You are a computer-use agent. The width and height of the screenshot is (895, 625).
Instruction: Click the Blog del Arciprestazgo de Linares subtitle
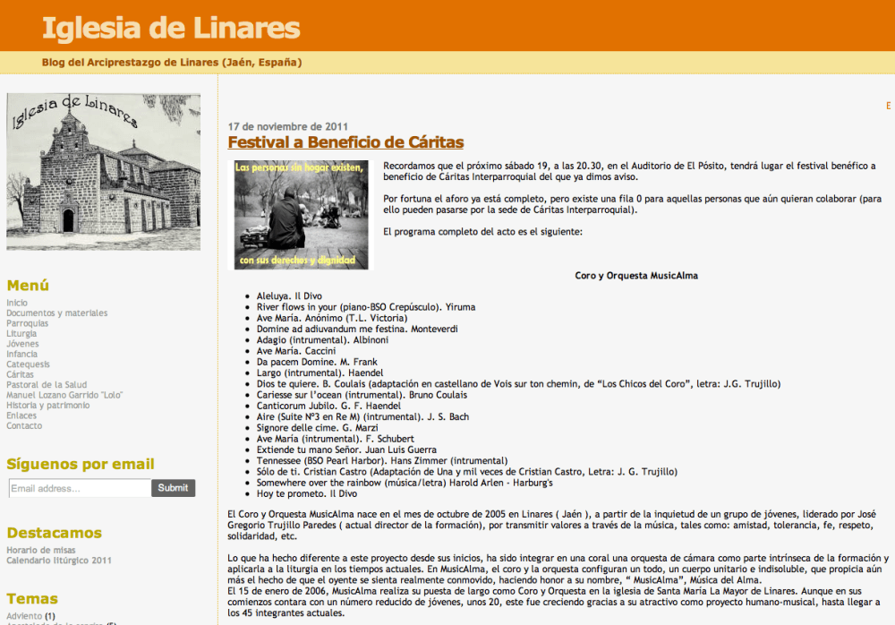pos(172,63)
